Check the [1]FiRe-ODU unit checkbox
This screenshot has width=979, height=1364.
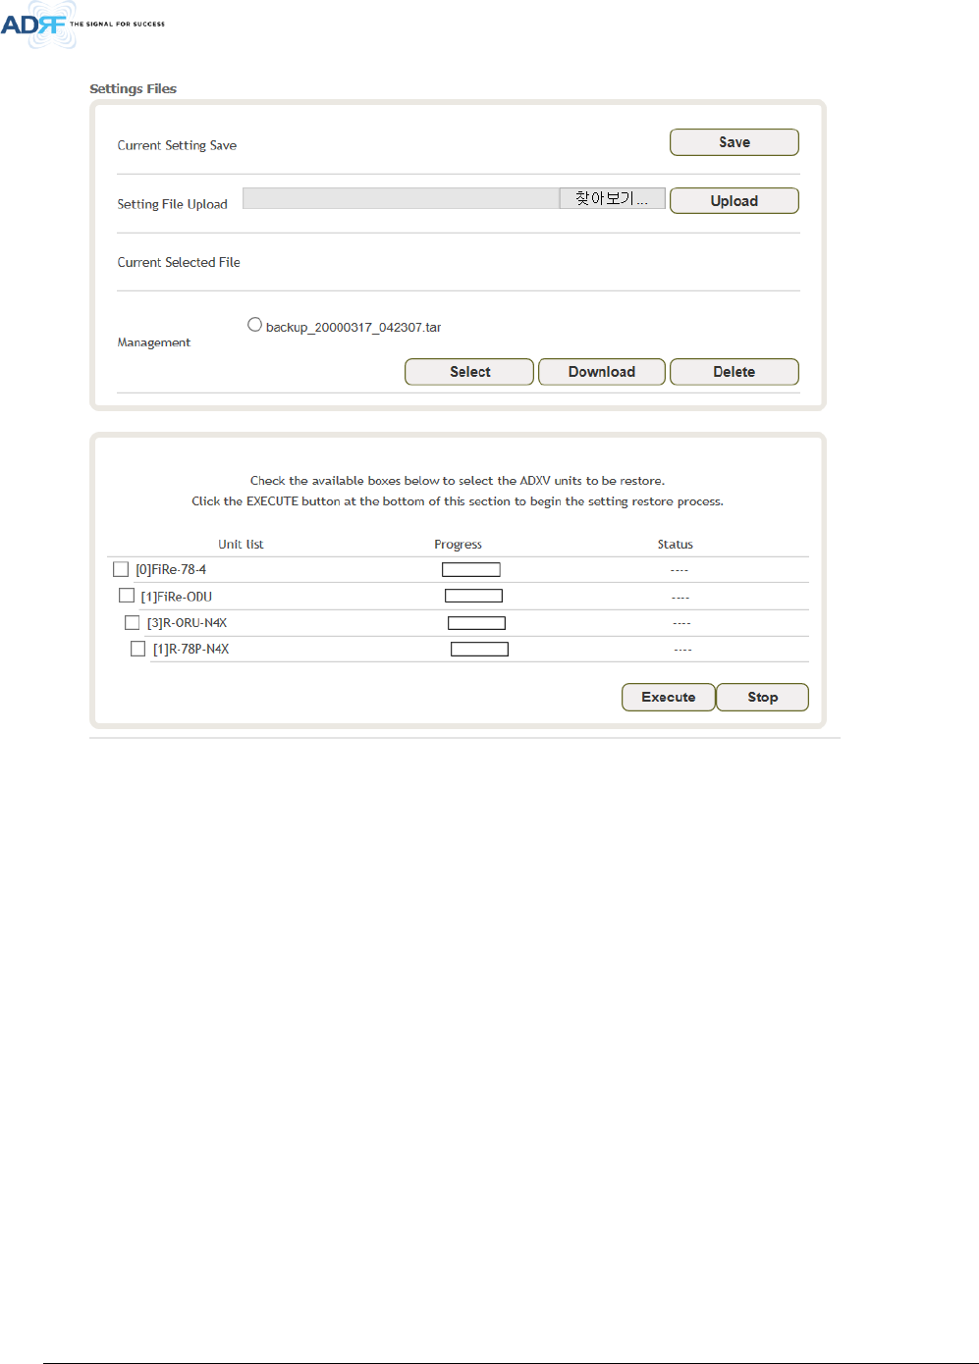(127, 596)
